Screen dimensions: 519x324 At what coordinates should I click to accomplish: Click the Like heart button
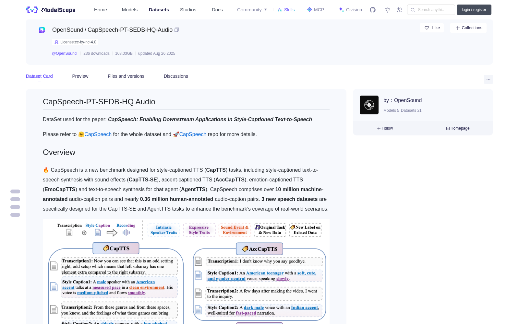(432, 28)
